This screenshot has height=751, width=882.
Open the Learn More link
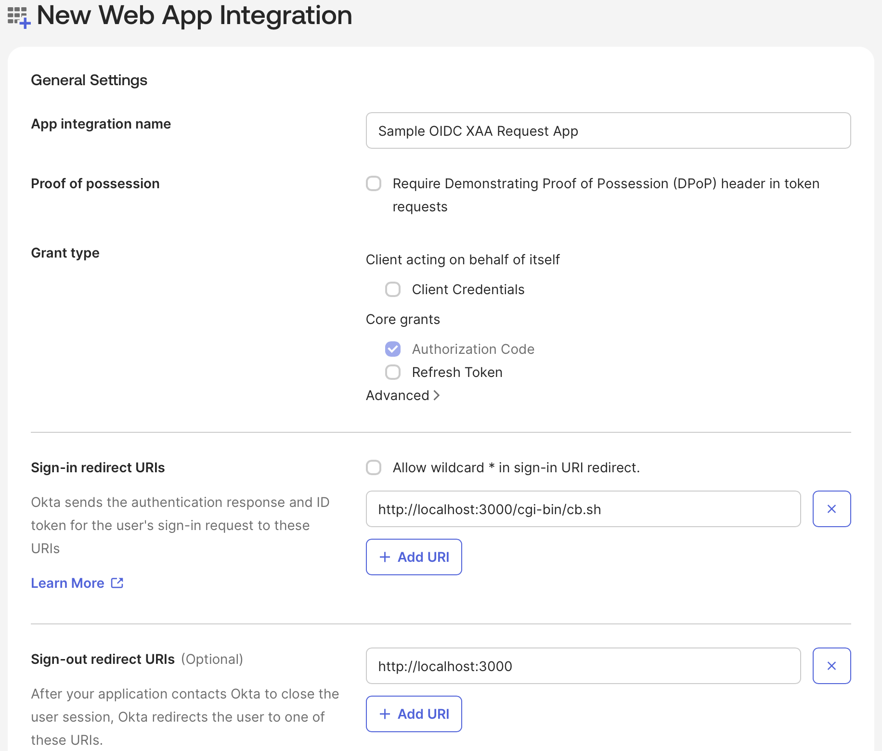coord(77,583)
